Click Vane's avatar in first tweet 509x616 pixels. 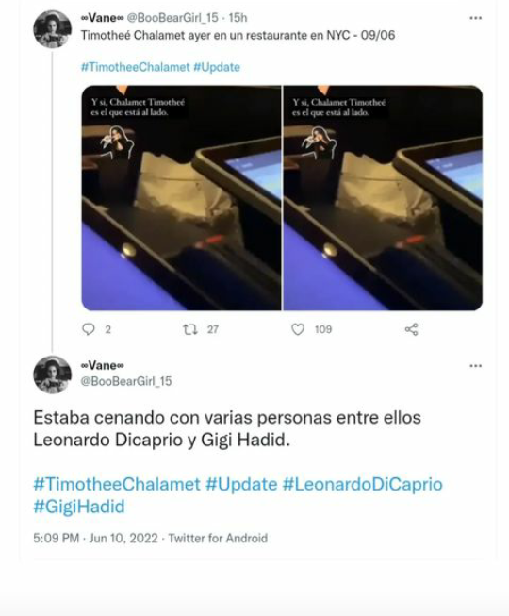coord(52,29)
